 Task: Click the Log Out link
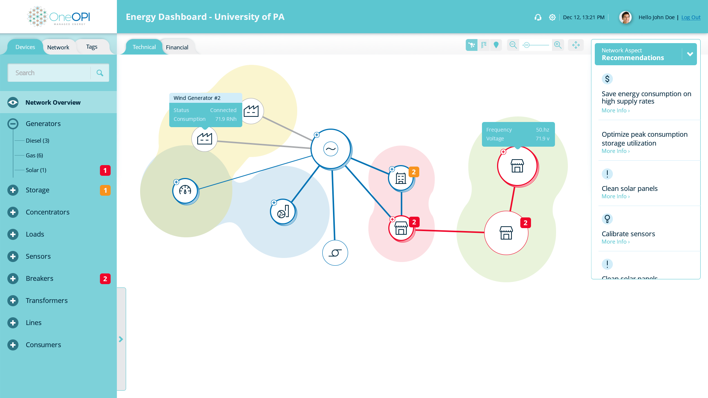pyautogui.click(x=691, y=17)
